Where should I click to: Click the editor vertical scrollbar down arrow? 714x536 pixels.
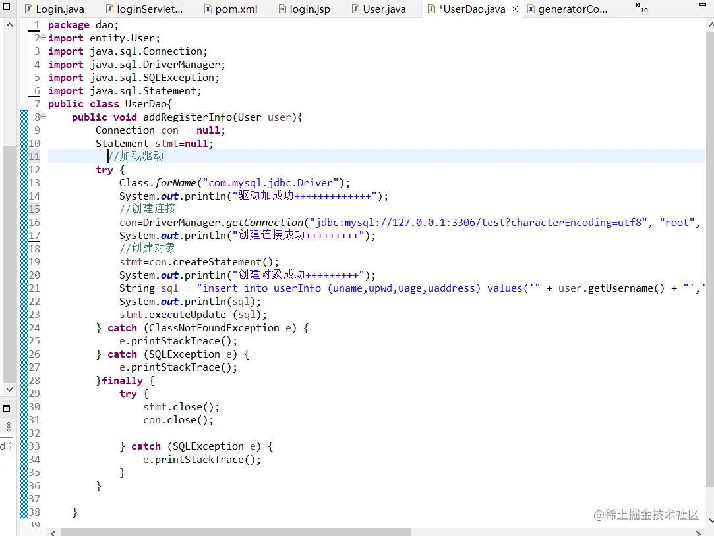coord(711,520)
